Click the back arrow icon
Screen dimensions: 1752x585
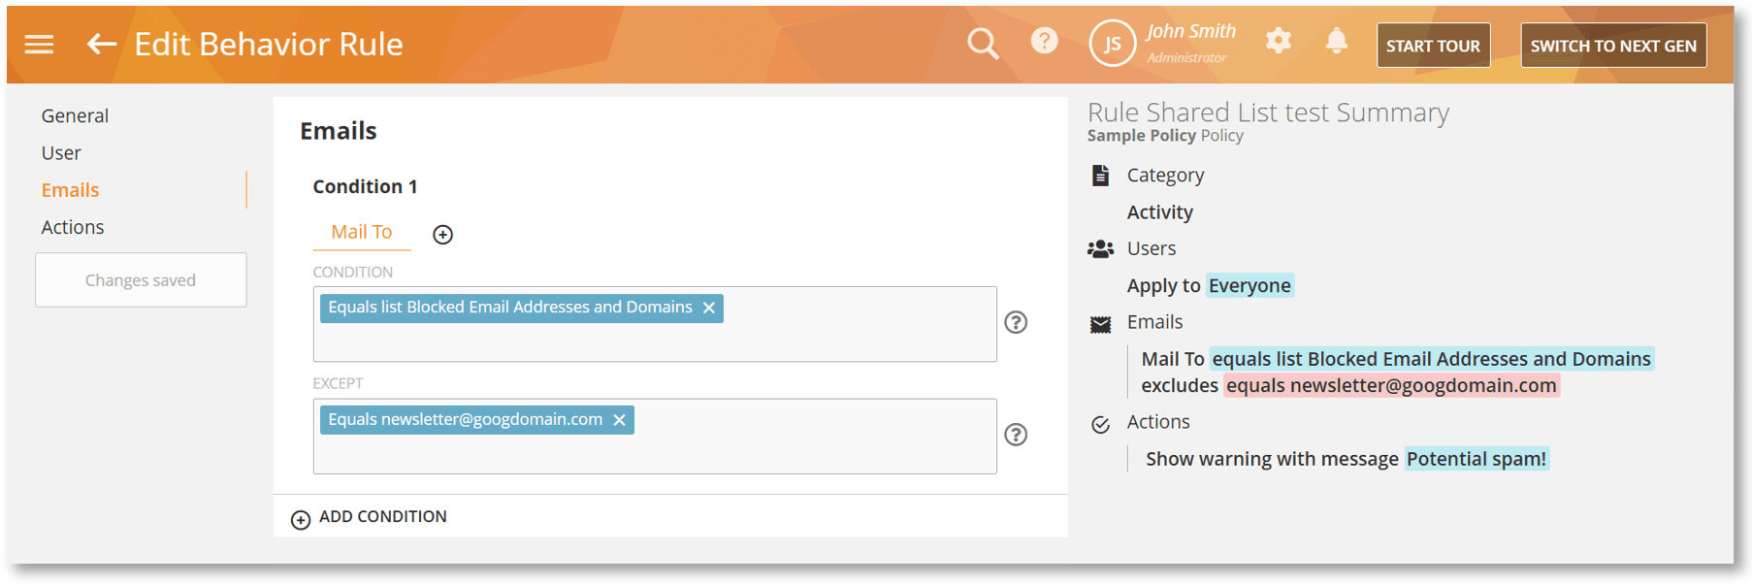101,45
